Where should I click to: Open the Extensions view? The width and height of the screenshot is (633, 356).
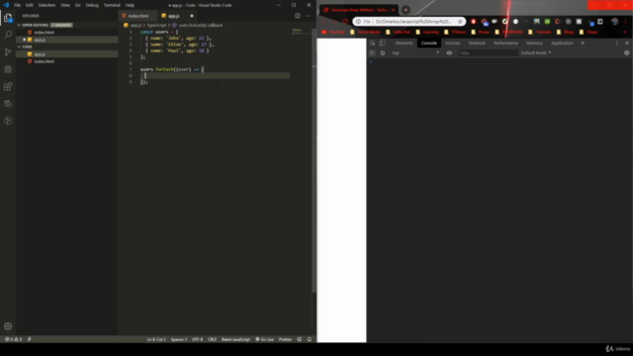(x=8, y=86)
